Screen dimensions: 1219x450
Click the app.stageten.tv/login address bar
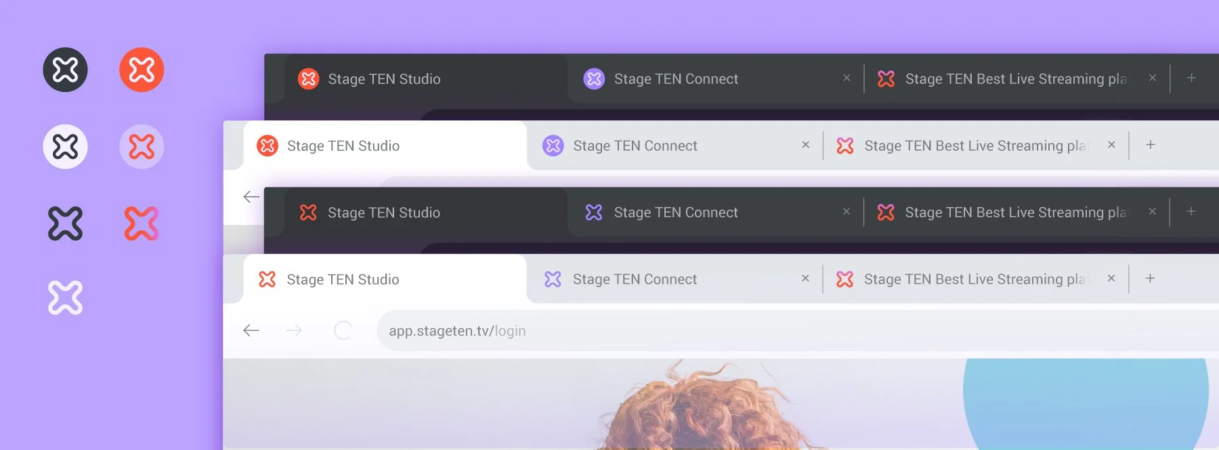point(798,331)
